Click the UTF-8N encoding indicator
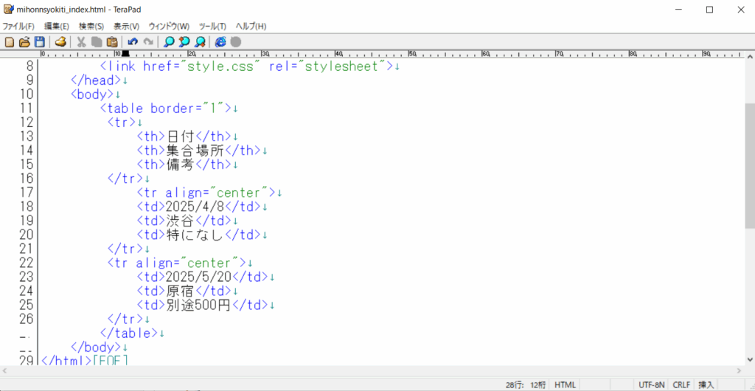Viewport: 755px width, 391px height. click(x=652, y=384)
